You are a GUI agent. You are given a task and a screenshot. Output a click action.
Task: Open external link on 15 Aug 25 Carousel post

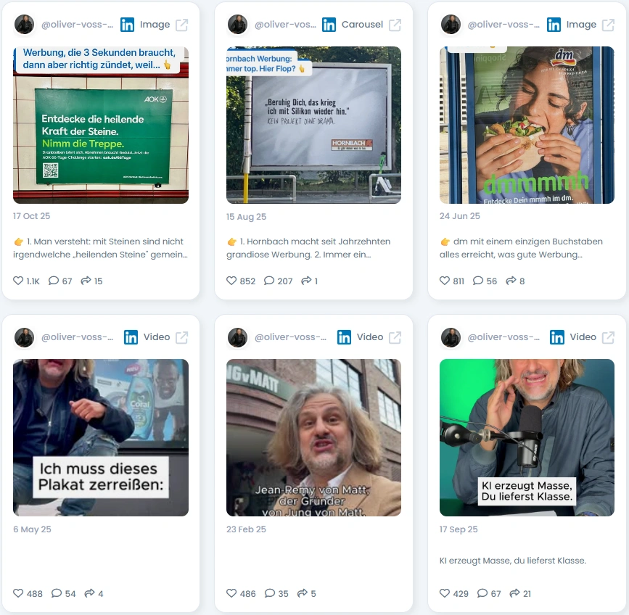tap(395, 25)
